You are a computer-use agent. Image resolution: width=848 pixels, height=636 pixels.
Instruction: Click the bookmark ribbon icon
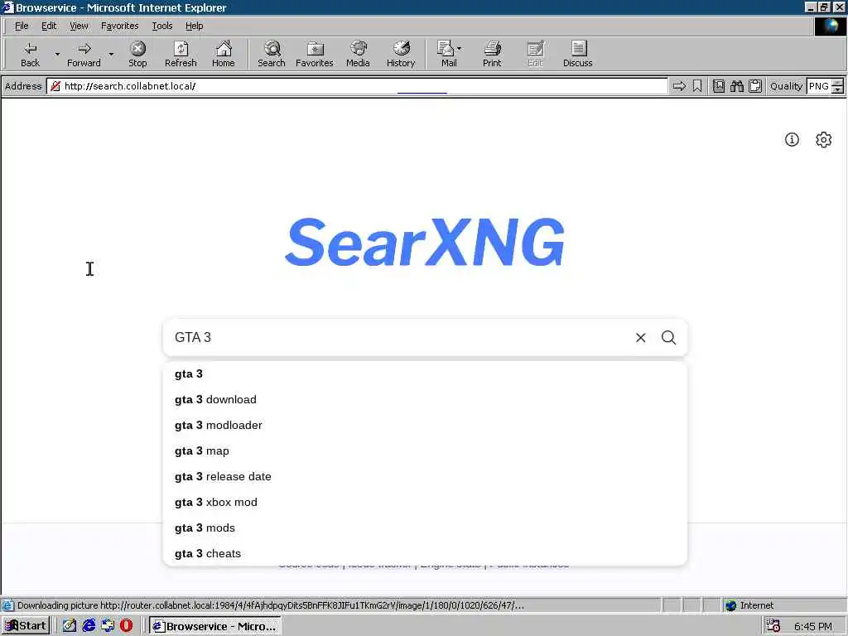coord(697,86)
